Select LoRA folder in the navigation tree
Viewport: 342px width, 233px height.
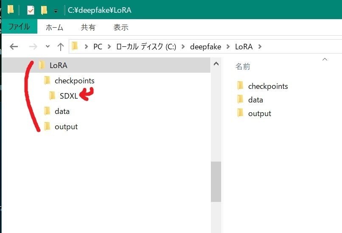(x=106, y=65)
